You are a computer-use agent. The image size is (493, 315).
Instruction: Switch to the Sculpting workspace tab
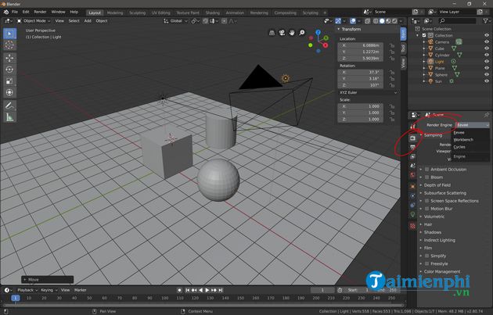(137, 13)
